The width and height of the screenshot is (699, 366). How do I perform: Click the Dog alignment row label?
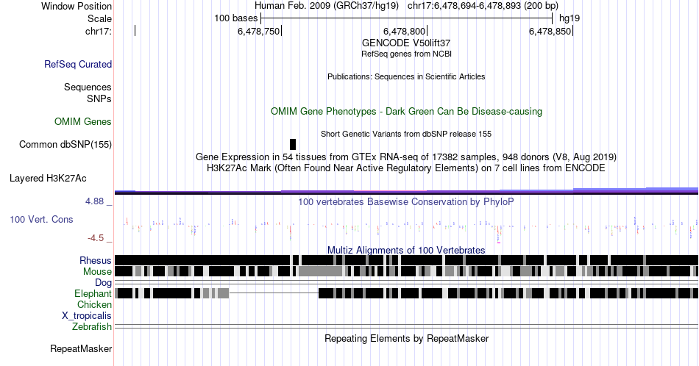click(x=103, y=283)
